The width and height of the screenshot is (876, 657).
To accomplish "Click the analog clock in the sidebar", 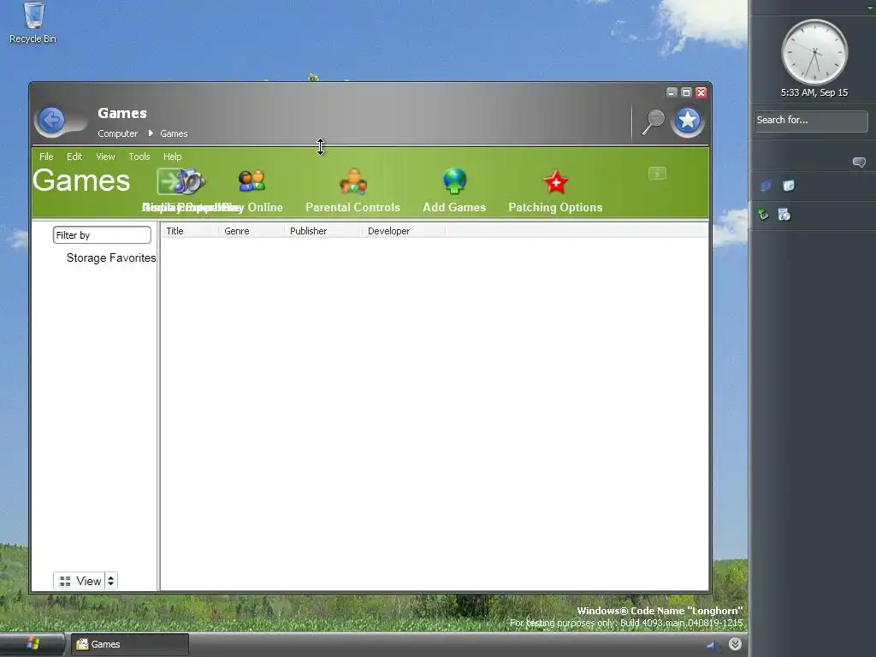I will coord(814,52).
